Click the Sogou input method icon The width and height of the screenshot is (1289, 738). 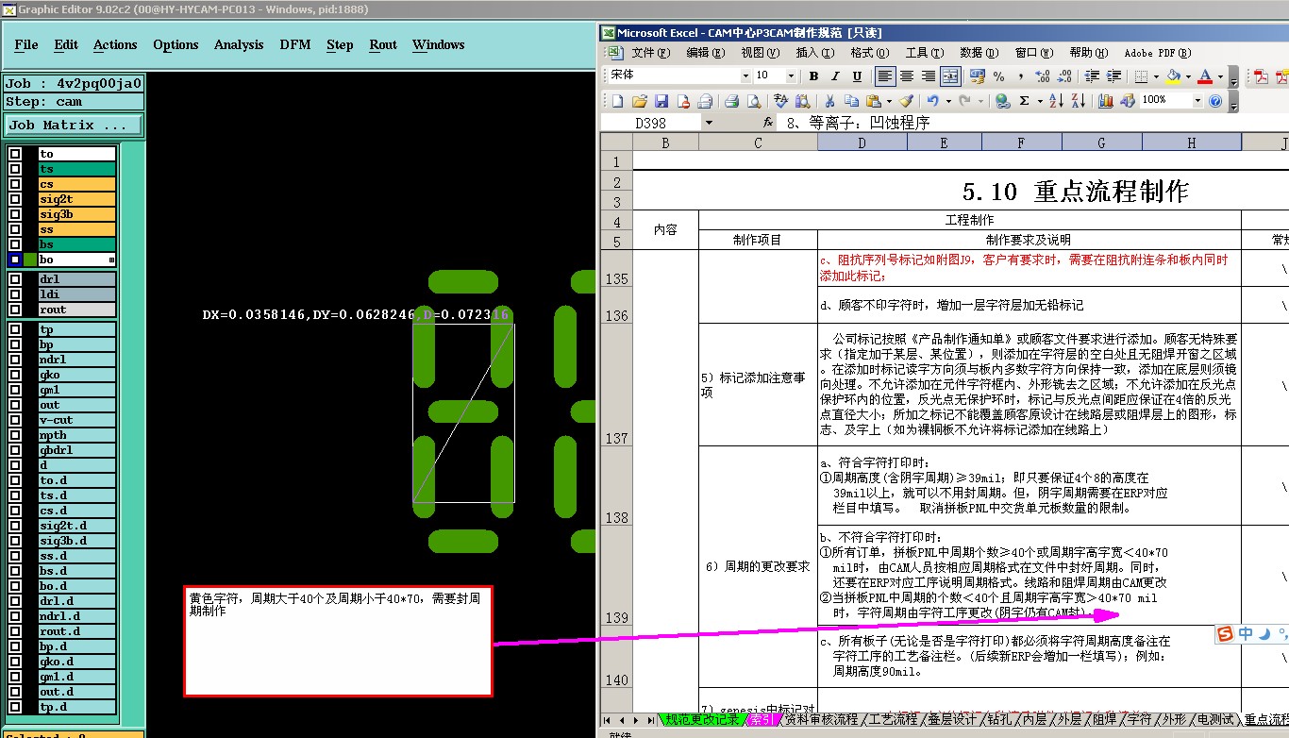1225,634
